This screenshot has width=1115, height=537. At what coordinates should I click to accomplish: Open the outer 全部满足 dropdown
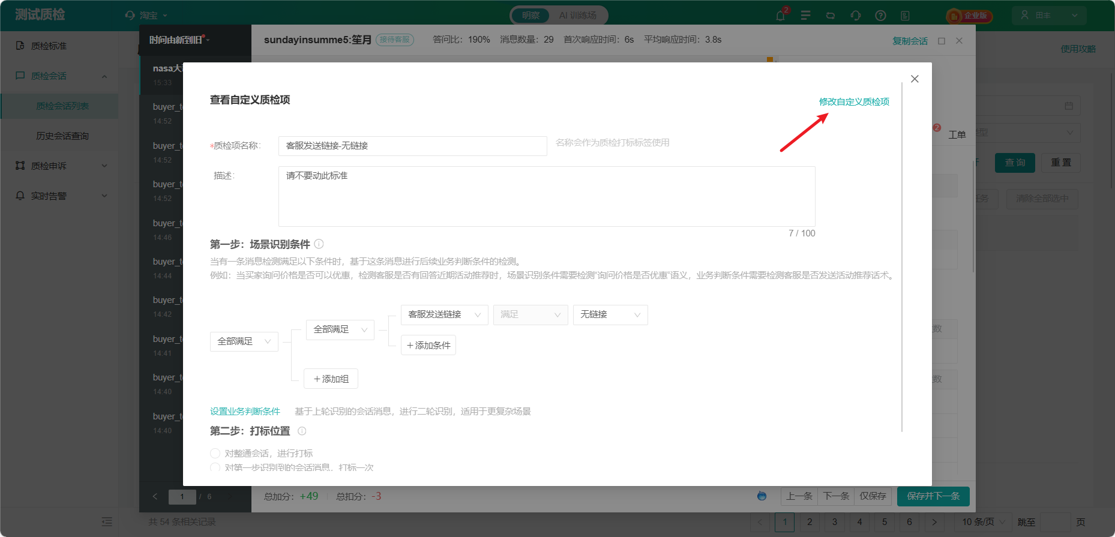(244, 341)
